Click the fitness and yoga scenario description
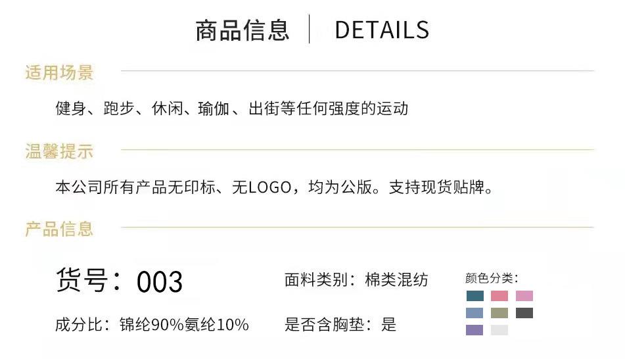Viewport: 625px width, 359px height. click(231, 108)
